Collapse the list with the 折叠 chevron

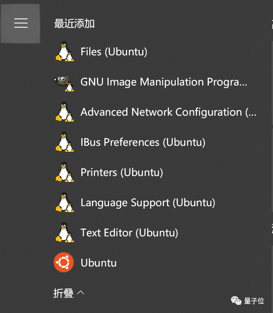tap(81, 292)
